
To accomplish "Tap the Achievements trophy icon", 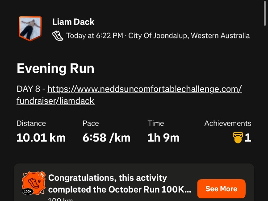I will click(238, 138).
